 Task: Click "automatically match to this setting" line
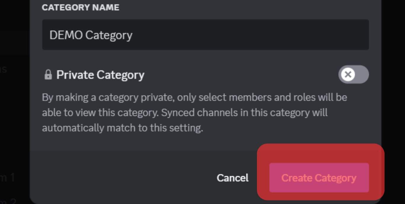pyautogui.click(x=122, y=128)
